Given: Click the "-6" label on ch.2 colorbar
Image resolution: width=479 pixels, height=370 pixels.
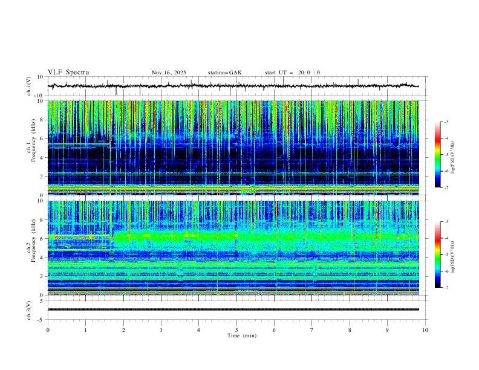Looking at the screenshot, I should point(446,271).
